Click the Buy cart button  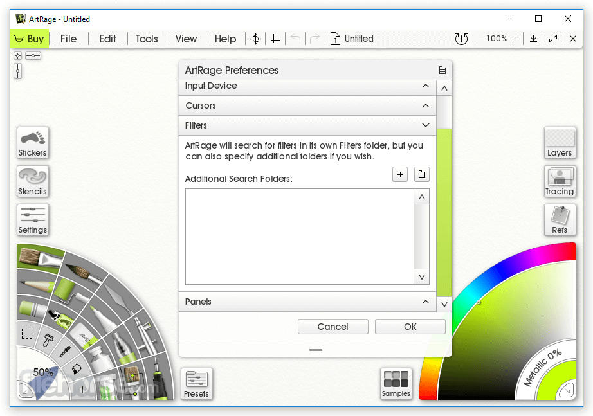tap(30, 39)
